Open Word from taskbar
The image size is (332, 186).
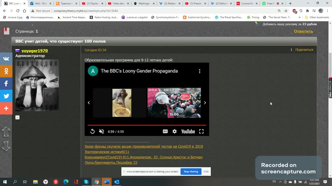coord(106,182)
